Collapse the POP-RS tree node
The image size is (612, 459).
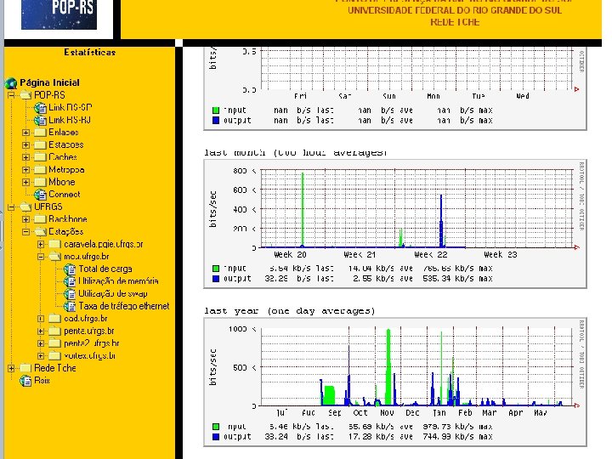pyautogui.click(x=11, y=95)
